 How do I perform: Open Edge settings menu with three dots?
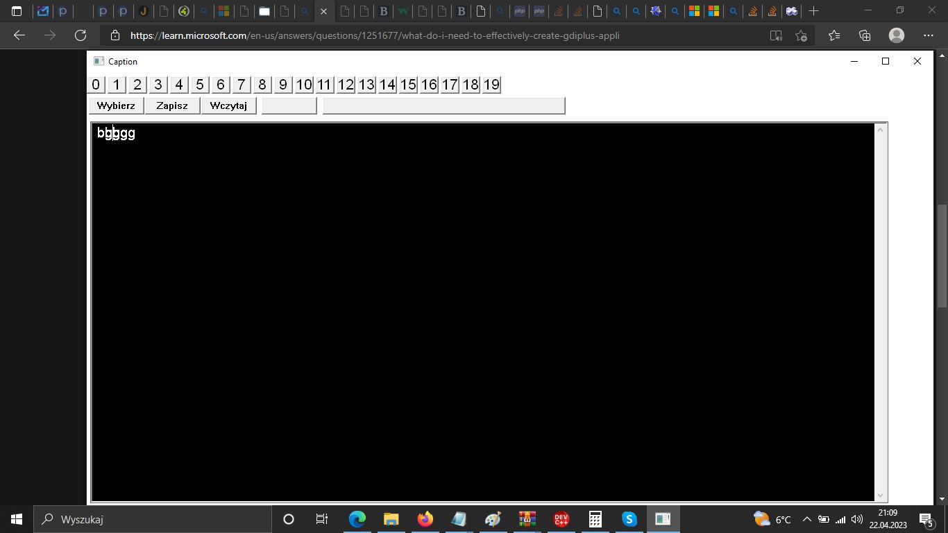click(x=928, y=35)
